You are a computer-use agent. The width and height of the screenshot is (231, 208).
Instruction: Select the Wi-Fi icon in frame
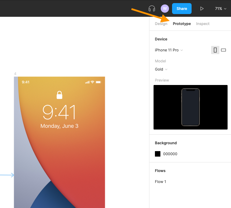click(93, 82)
